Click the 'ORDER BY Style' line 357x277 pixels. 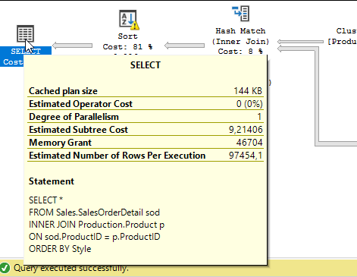coord(60,249)
